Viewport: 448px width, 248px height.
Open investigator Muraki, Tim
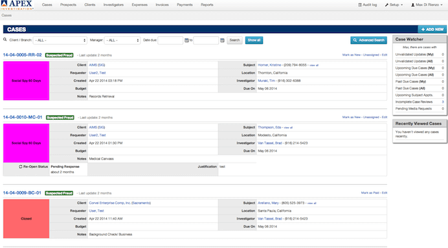[x=266, y=81]
